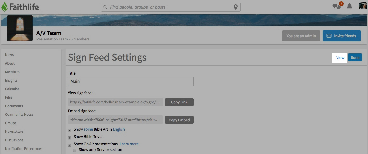Click the A/V Team group name
368x154 pixels.
49,33
